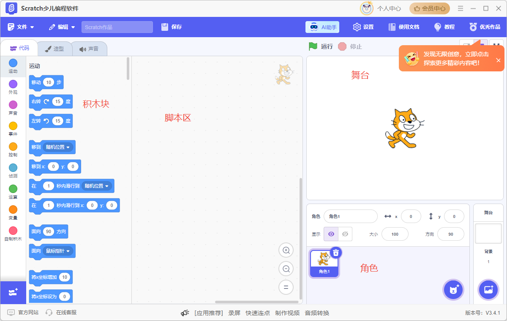Click the 将x坐标增加 10 block
This screenshot has height=321, width=507.
51,277
